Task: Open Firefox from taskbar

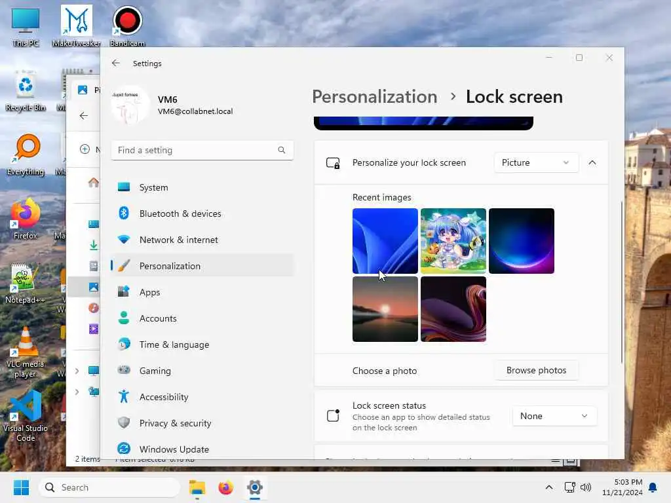Action: click(x=225, y=487)
